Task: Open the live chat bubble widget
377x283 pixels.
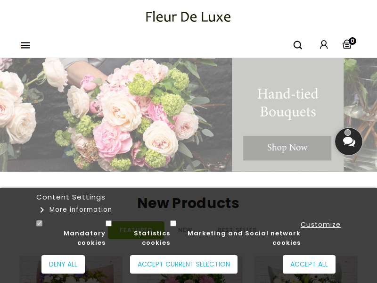Action: pyautogui.click(x=349, y=141)
